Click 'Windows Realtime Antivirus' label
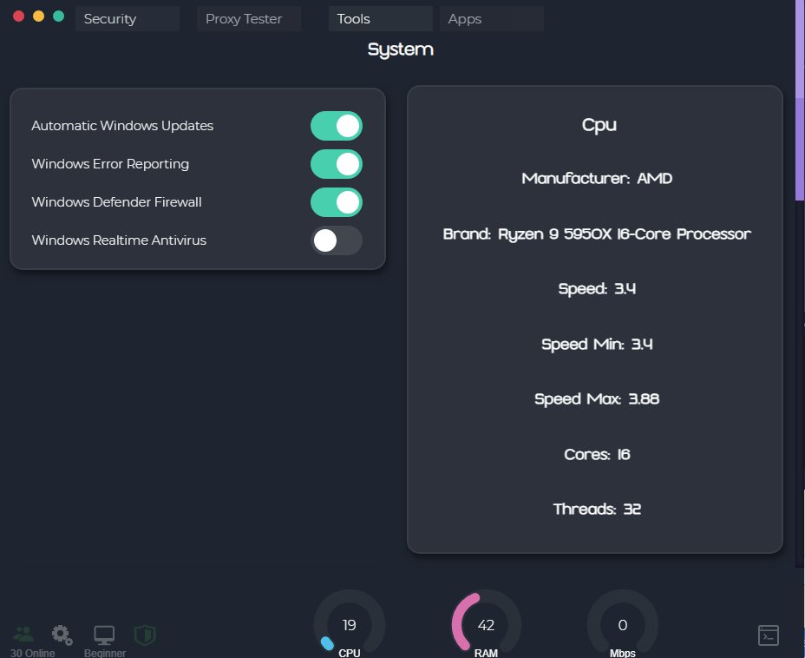This screenshot has width=805, height=658. click(x=119, y=240)
